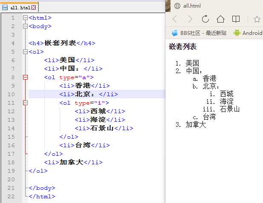Click the <li>加拿大</li> code line

73,162
